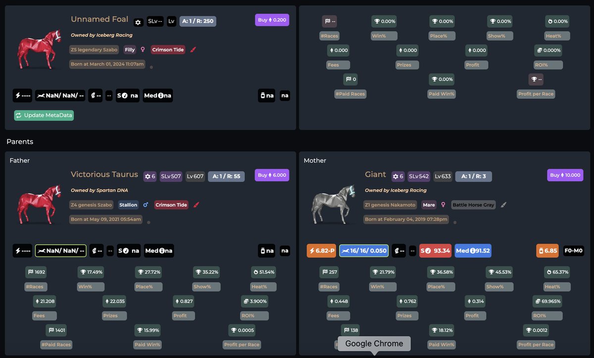Image resolution: width=594 pixels, height=358 pixels.
Task: Click the #Paid Races label for Unnamed Foal
Action: point(351,94)
